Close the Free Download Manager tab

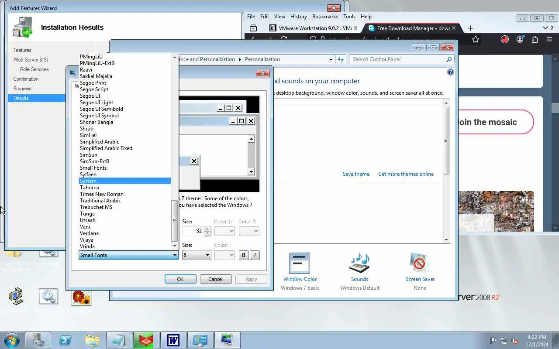click(x=454, y=28)
